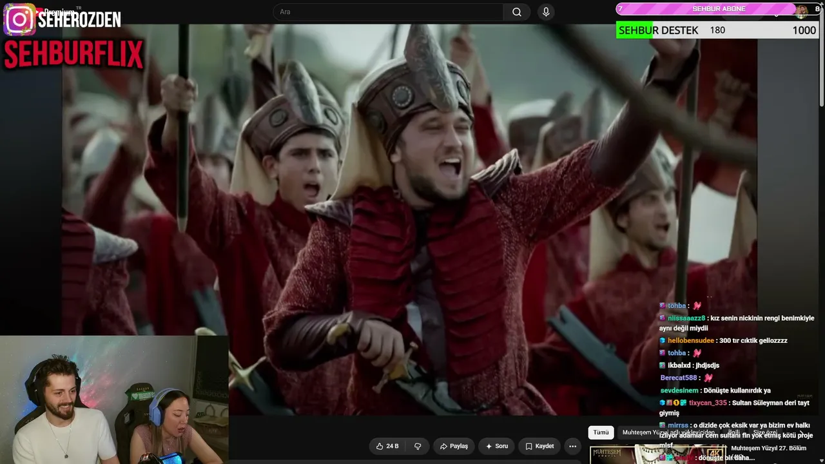Click chat username 'tixycan_335'
This screenshot has height=464, width=825.
coord(708,403)
